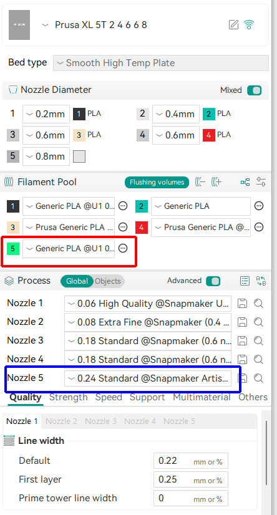Screen dimensions: 277x515
Task: Click search icon for Nozzle 3 process
Action: pyautogui.click(x=259, y=341)
